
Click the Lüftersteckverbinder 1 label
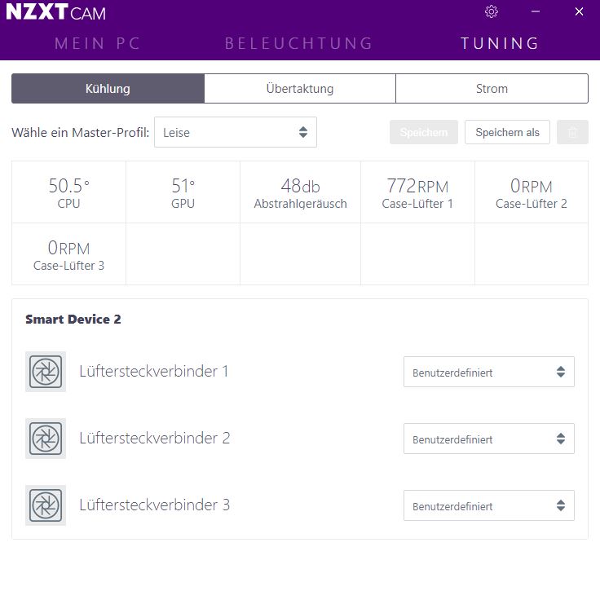(154, 372)
